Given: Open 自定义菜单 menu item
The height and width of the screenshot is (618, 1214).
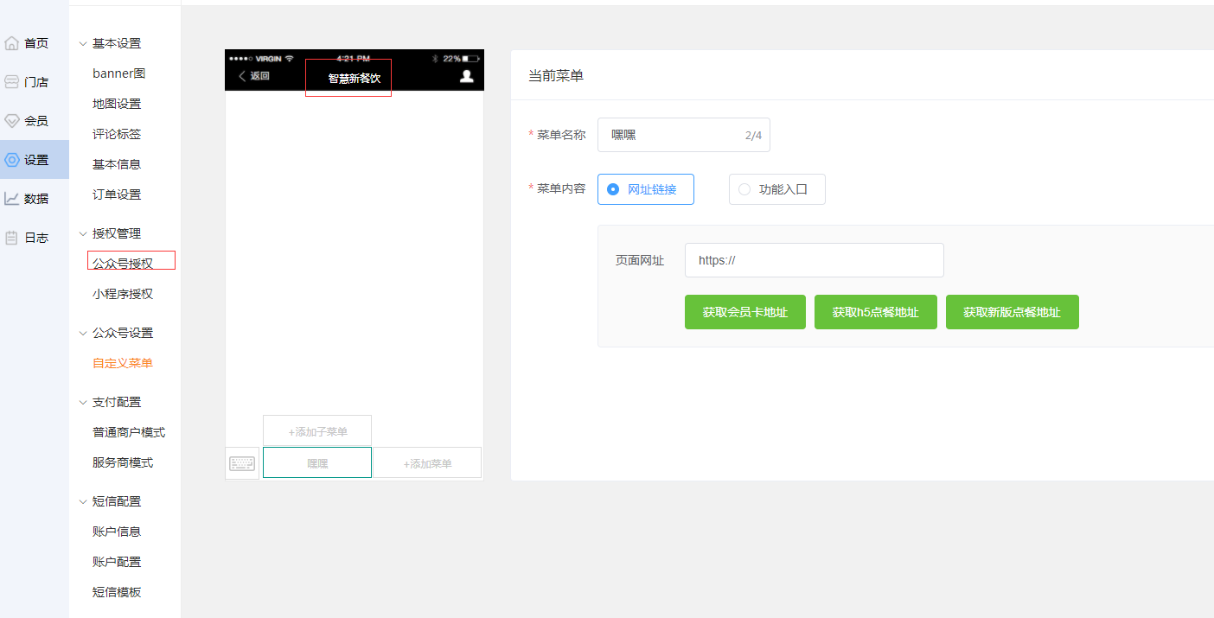Looking at the screenshot, I should click(123, 363).
